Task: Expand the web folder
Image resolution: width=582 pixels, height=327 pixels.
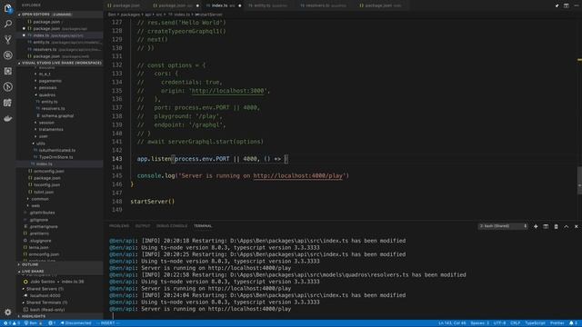Action: click(x=35, y=206)
